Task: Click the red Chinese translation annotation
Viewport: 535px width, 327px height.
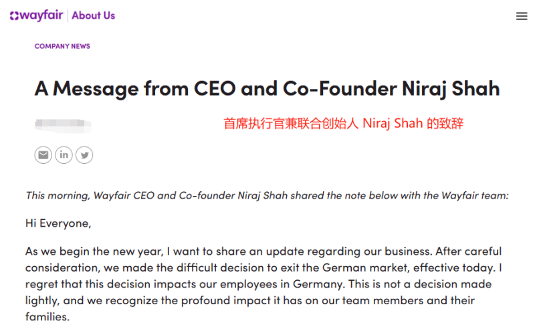Action: pos(343,123)
